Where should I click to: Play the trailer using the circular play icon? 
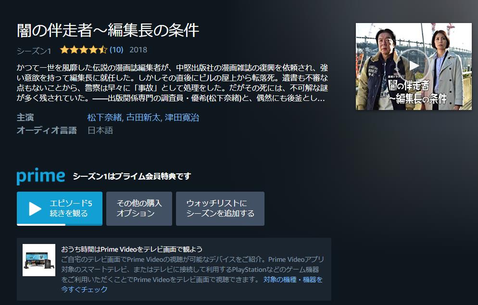pyautogui.click(x=414, y=65)
